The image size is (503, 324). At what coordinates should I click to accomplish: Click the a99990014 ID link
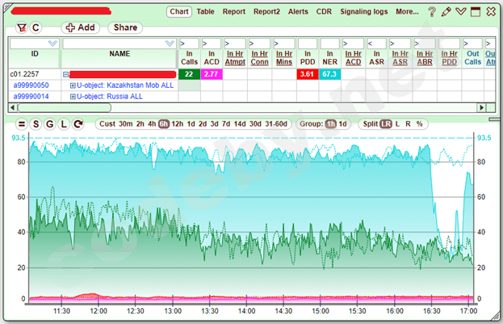click(31, 97)
